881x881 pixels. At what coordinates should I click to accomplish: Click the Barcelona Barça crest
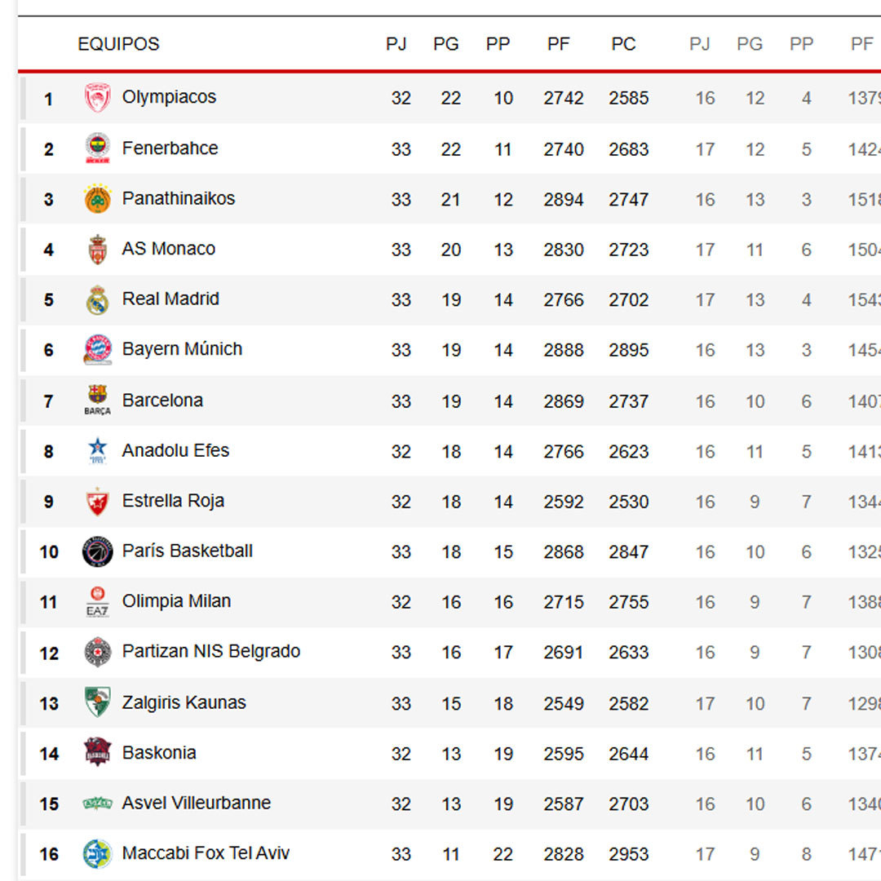98,401
